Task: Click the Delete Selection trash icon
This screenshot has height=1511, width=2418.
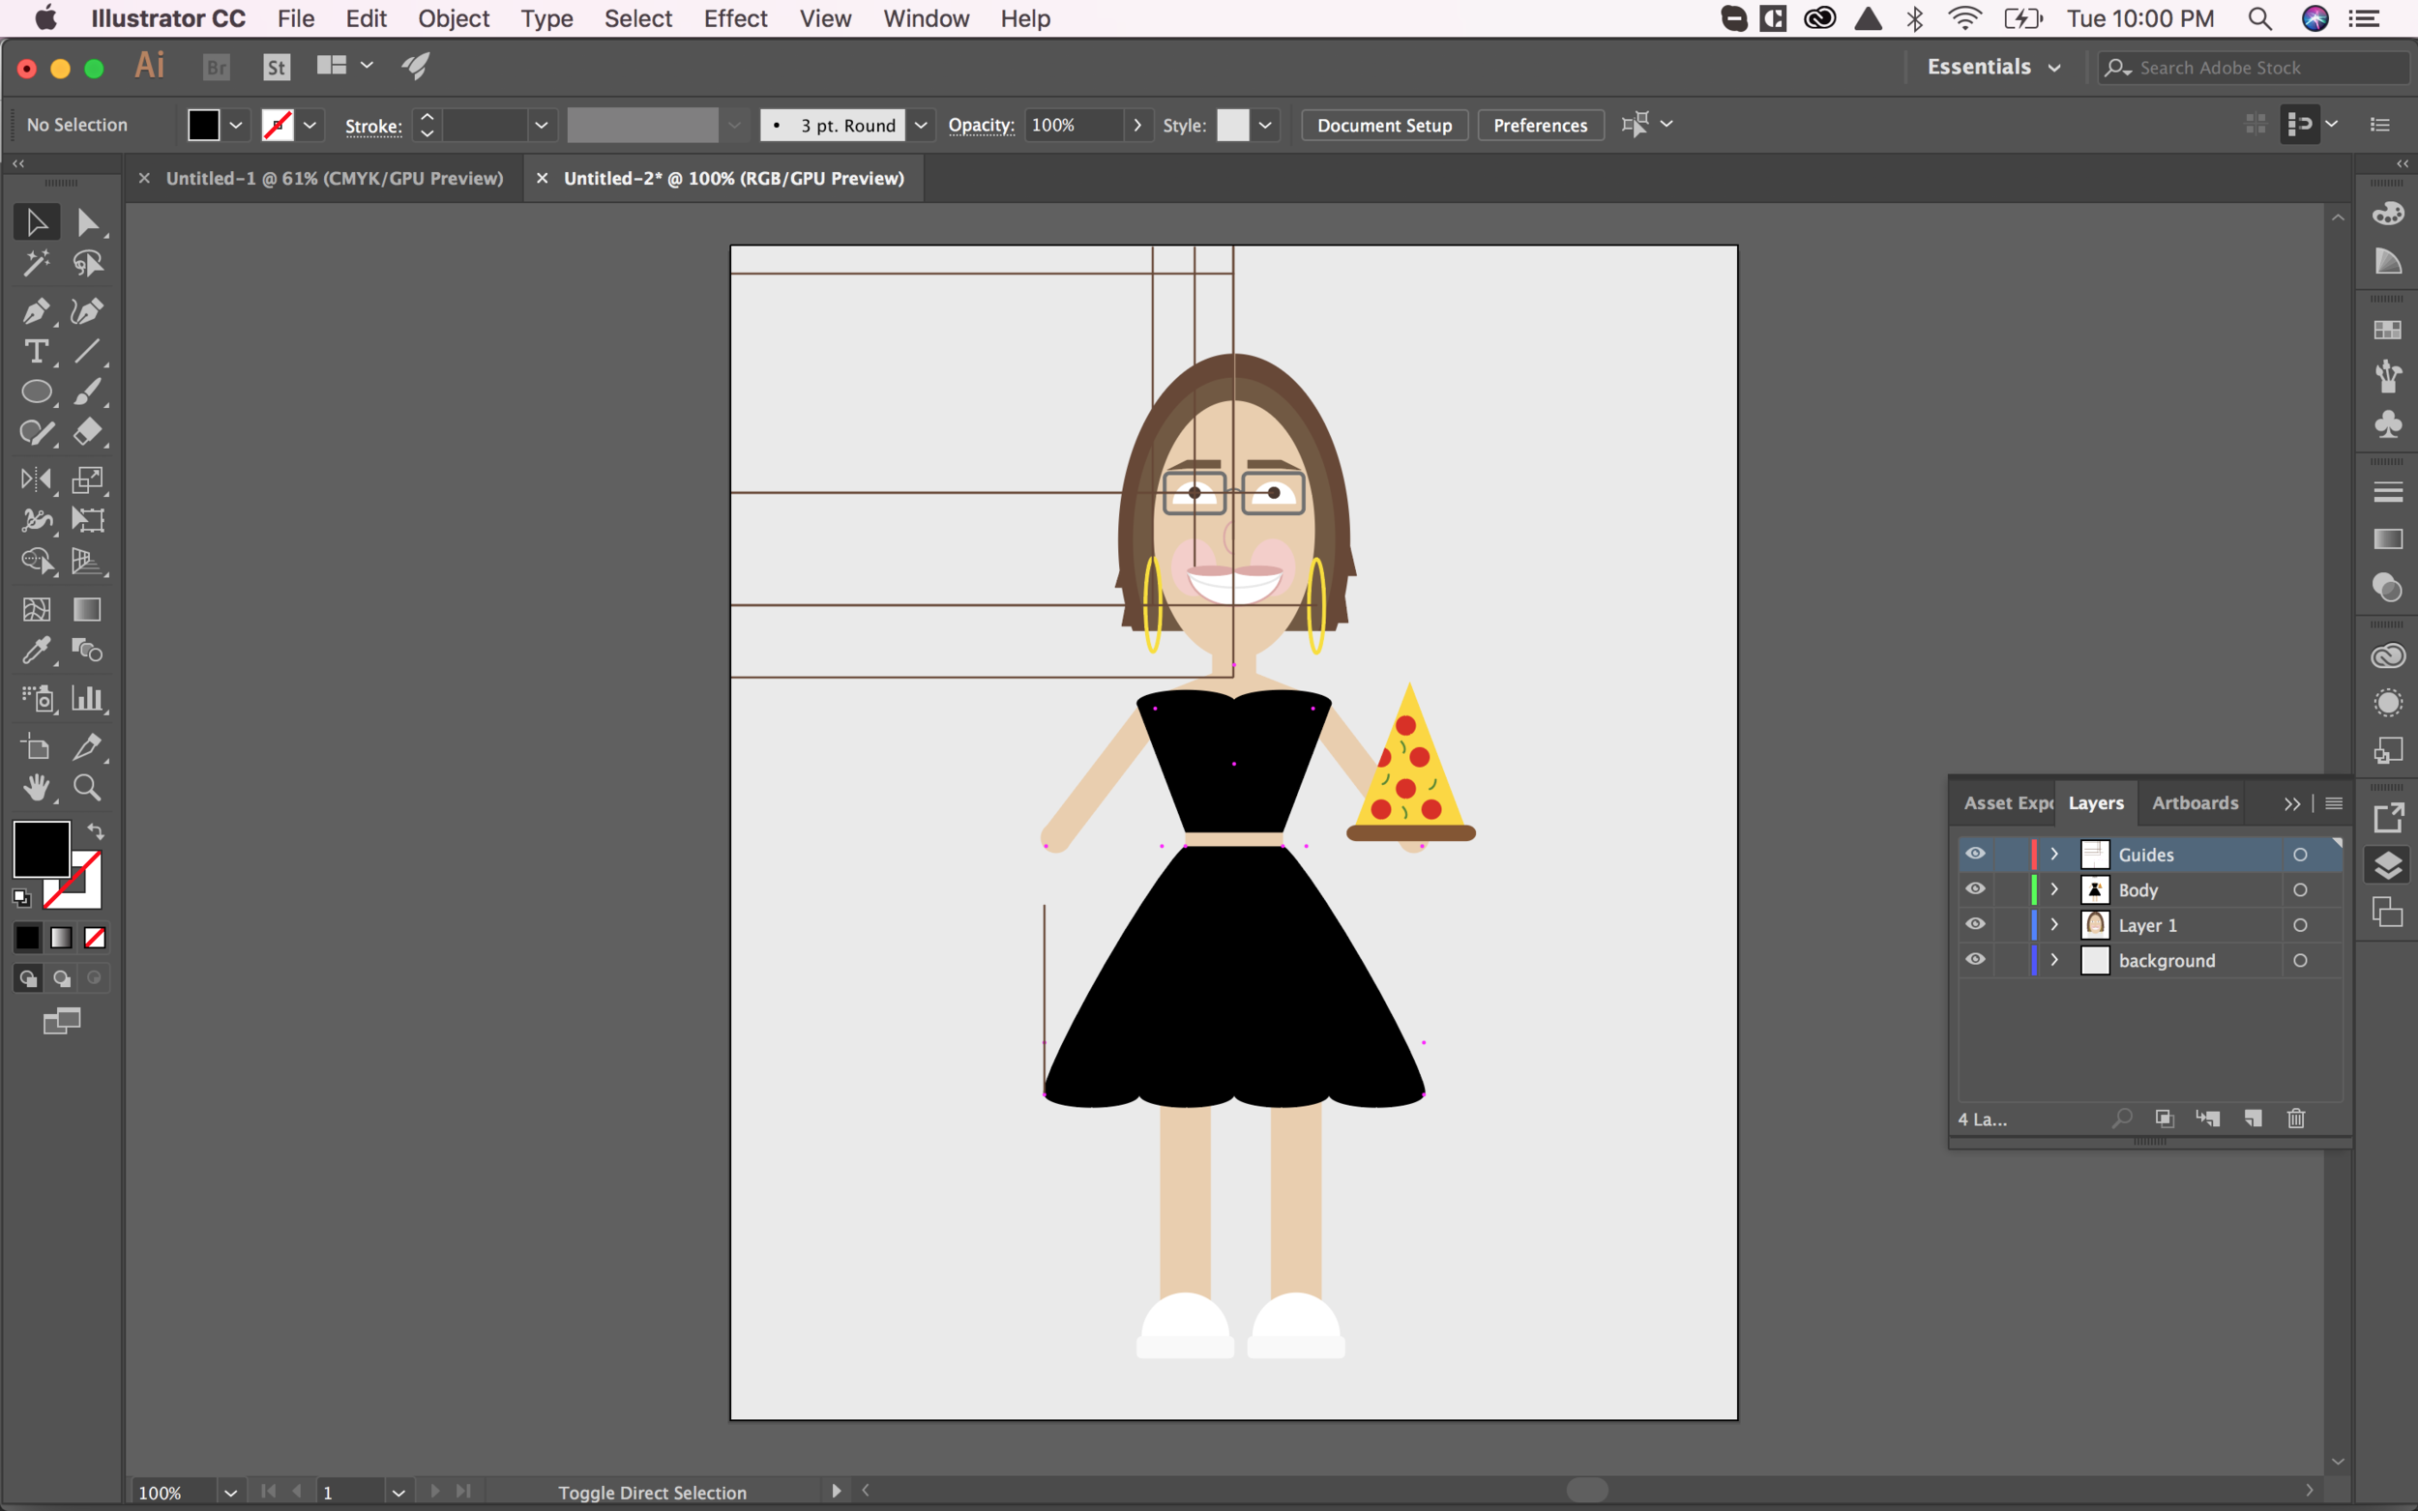Action: [2296, 1119]
